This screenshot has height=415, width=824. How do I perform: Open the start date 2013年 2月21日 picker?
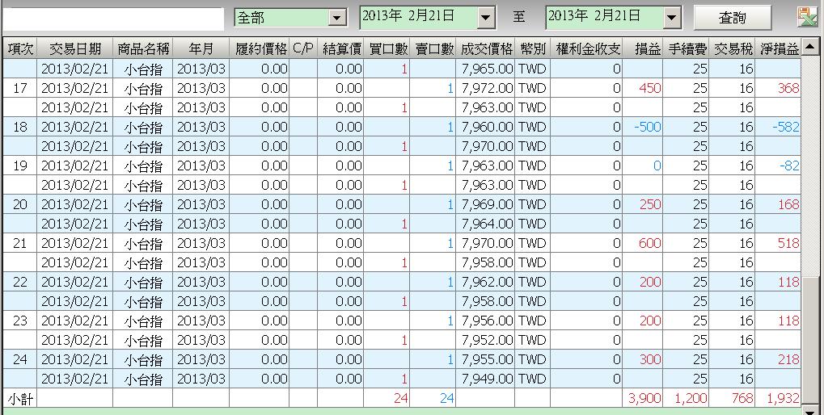click(487, 18)
